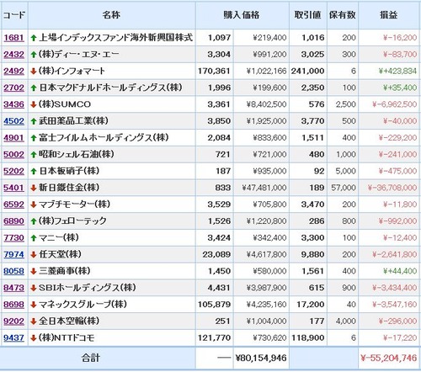This screenshot has height=372, width=421.
Task: Open stock code 5202 link
Action: tap(13, 171)
